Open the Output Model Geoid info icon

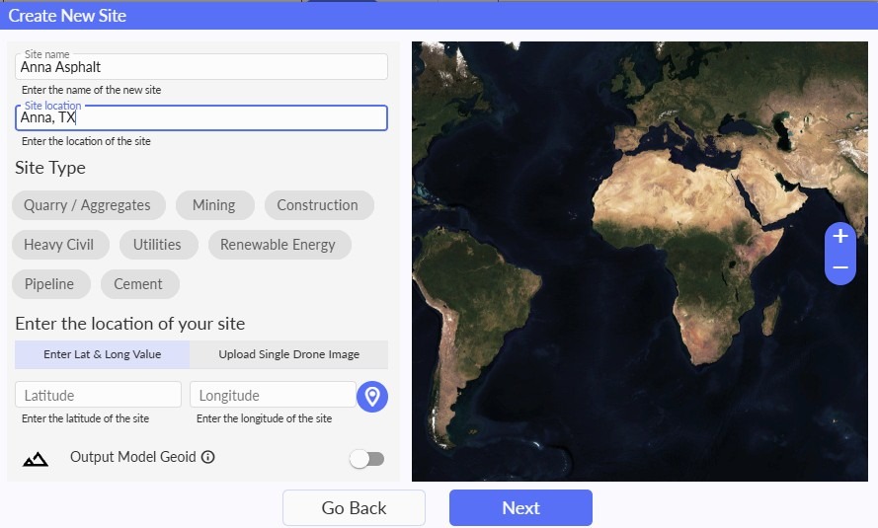click(x=207, y=457)
